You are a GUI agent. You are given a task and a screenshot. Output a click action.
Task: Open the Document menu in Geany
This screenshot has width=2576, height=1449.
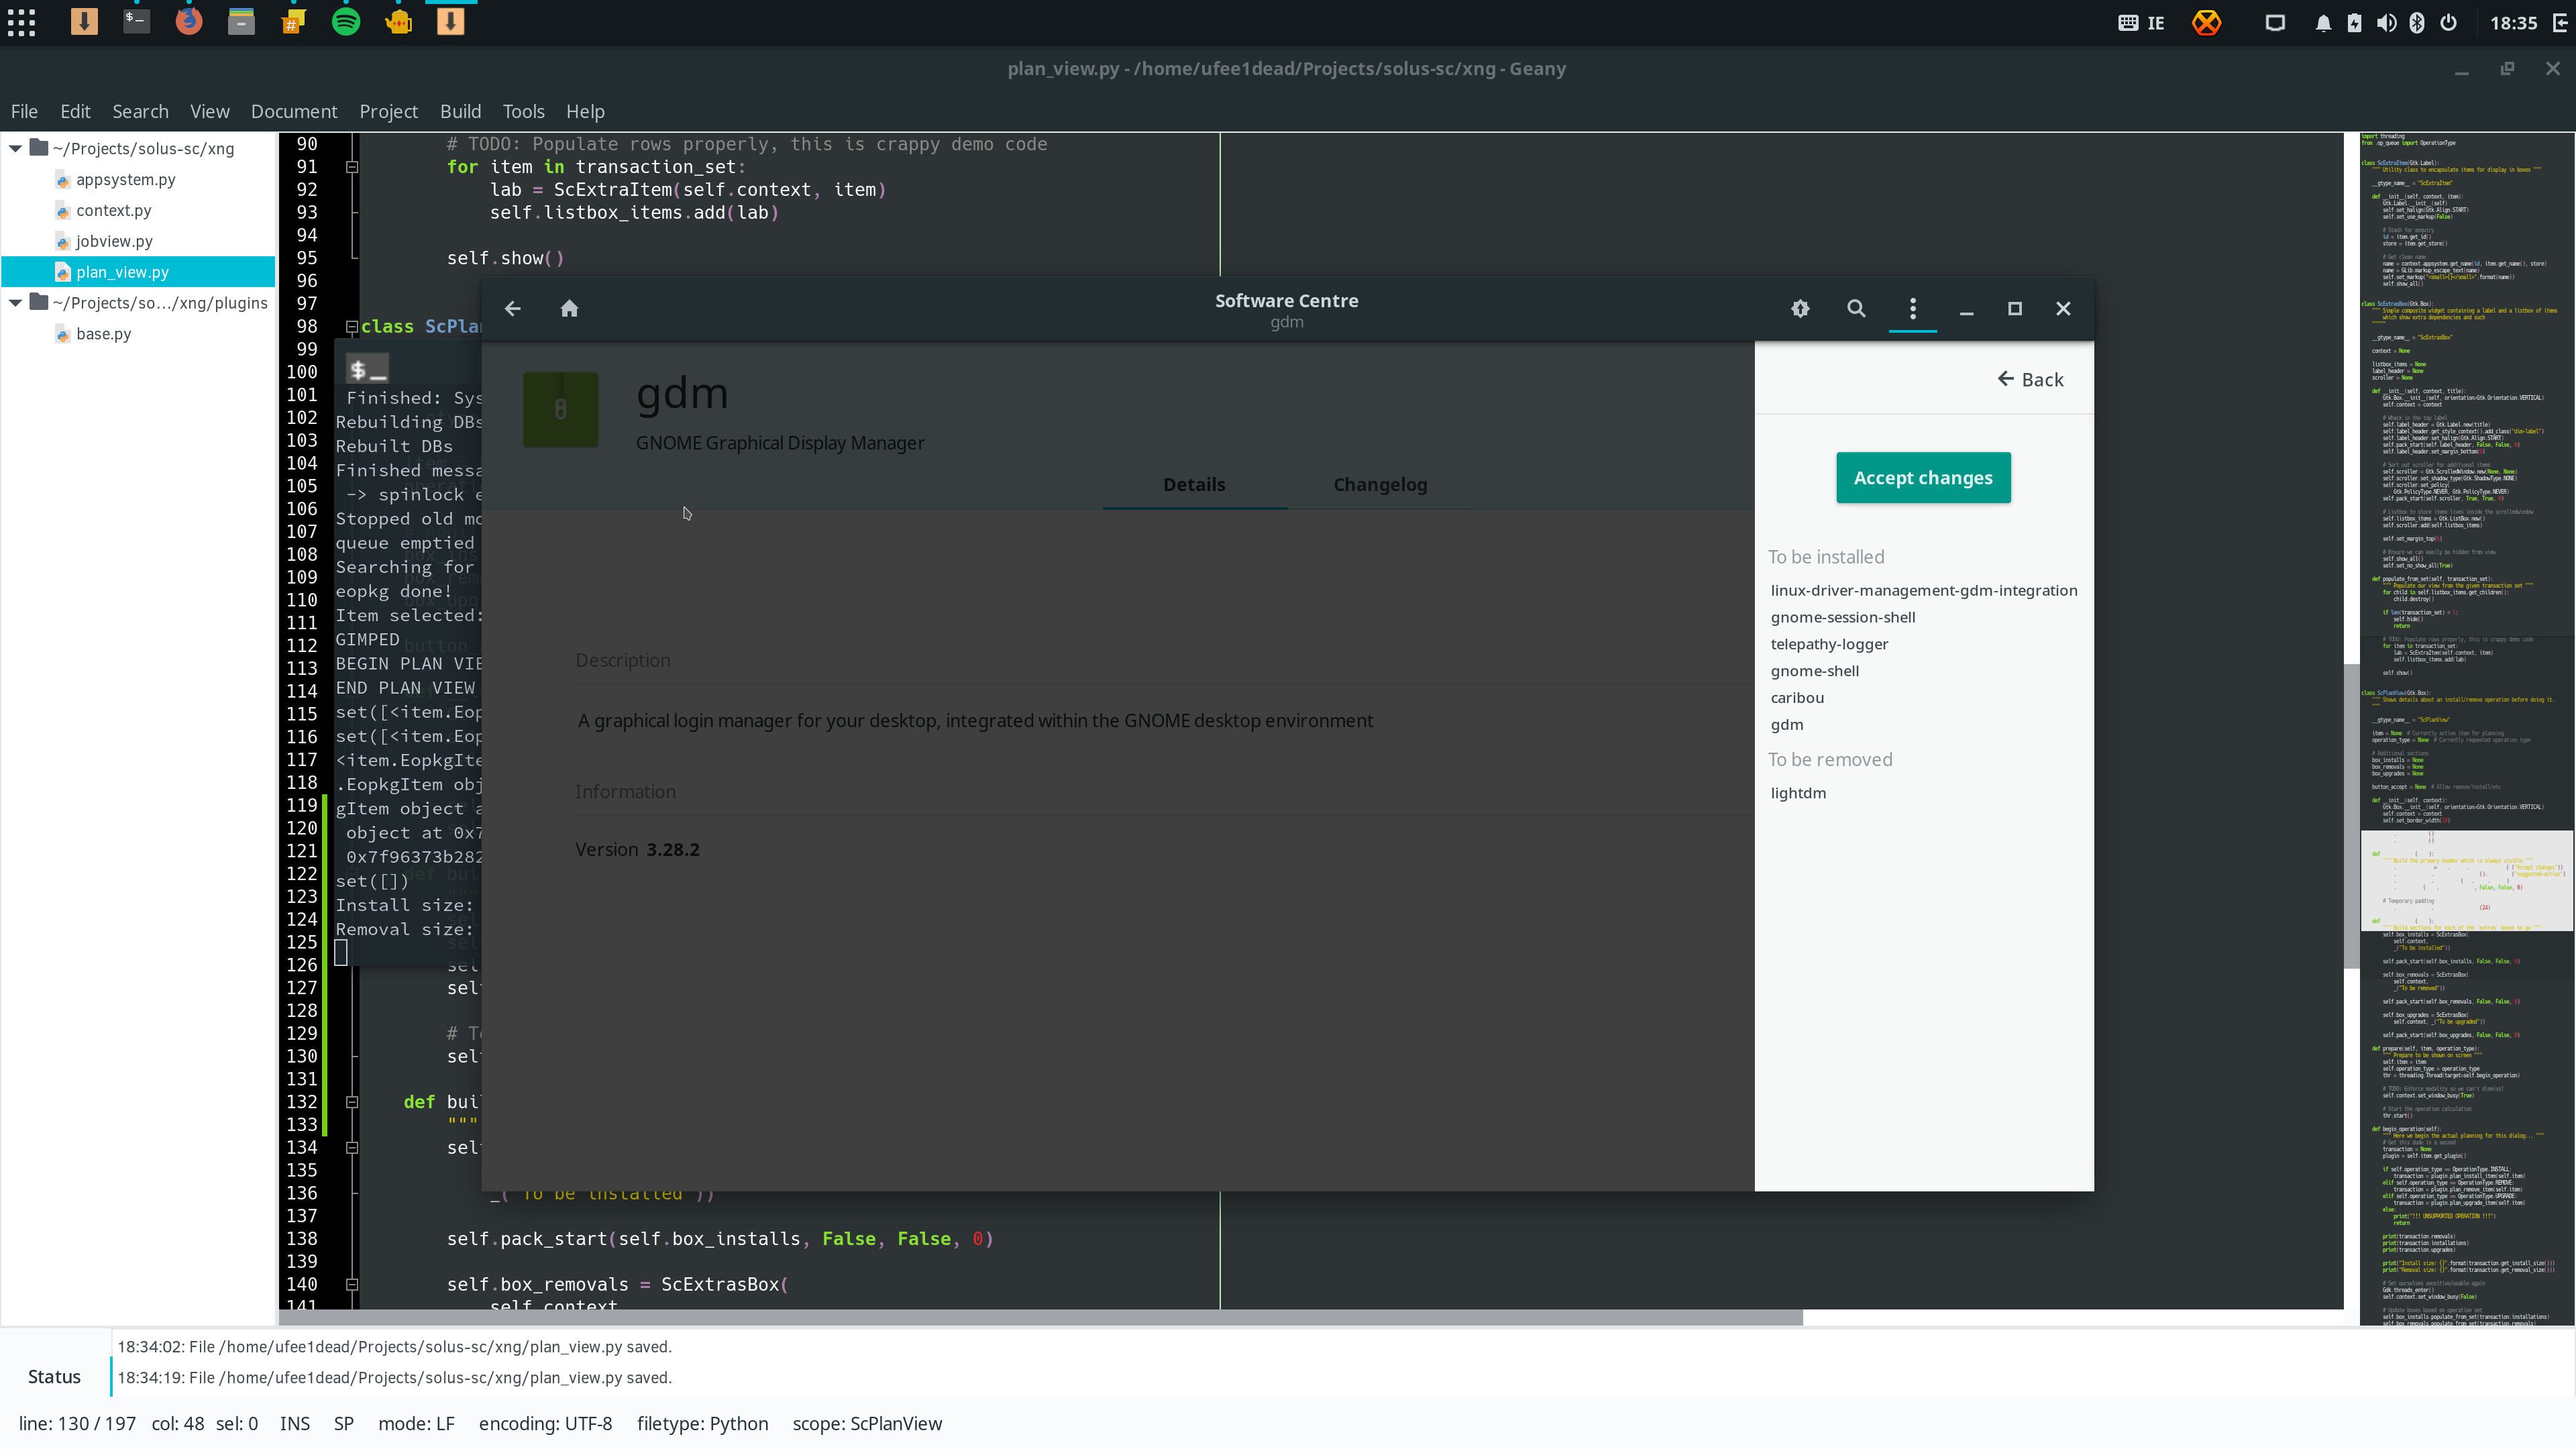tap(294, 111)
